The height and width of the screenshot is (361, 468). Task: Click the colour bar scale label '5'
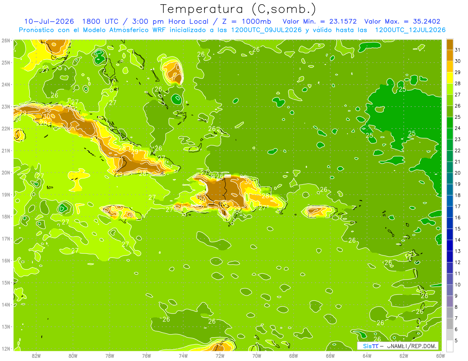[x=456, y=340]
